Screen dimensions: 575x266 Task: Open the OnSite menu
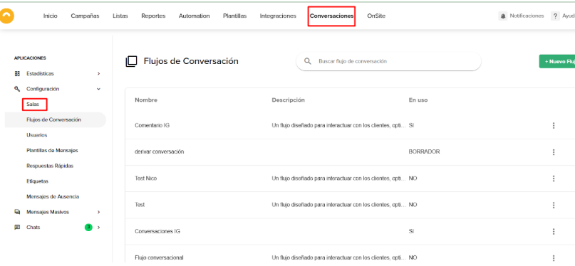point(376,16)
